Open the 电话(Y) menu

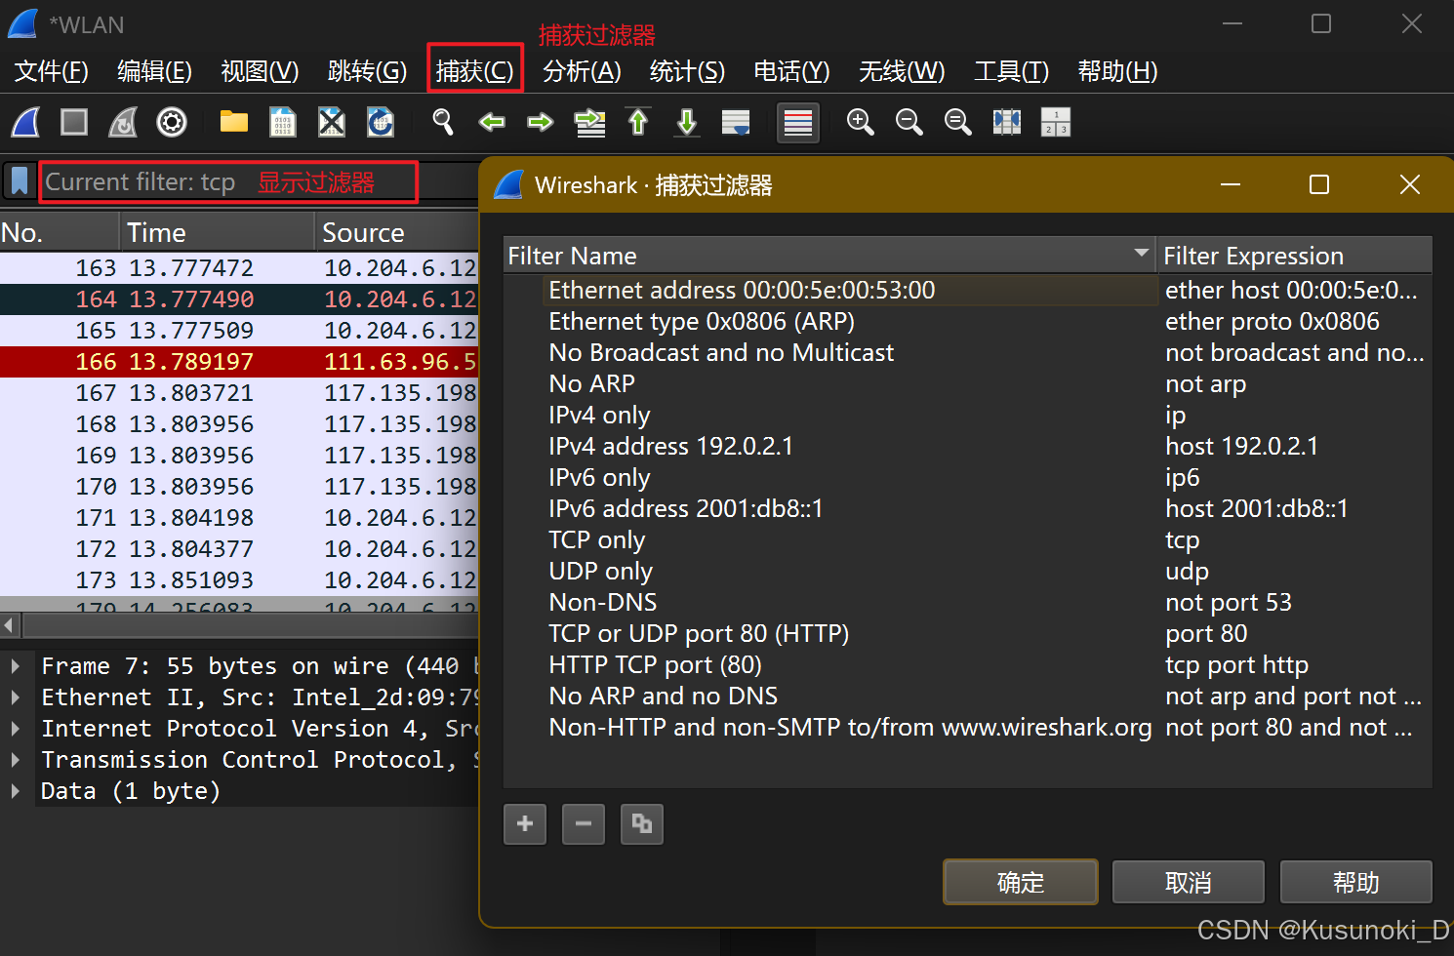click(x=791, y=71)
